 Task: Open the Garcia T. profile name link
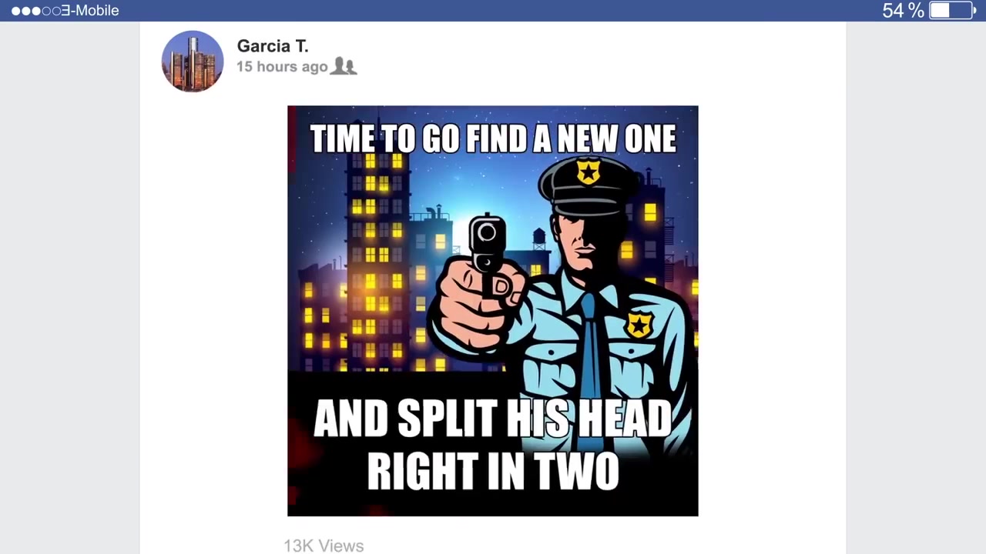click(x=273, y=46)
